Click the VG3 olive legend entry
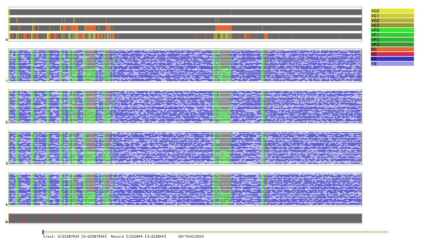This screenshot has width=431, height=238. pos(392,25)
